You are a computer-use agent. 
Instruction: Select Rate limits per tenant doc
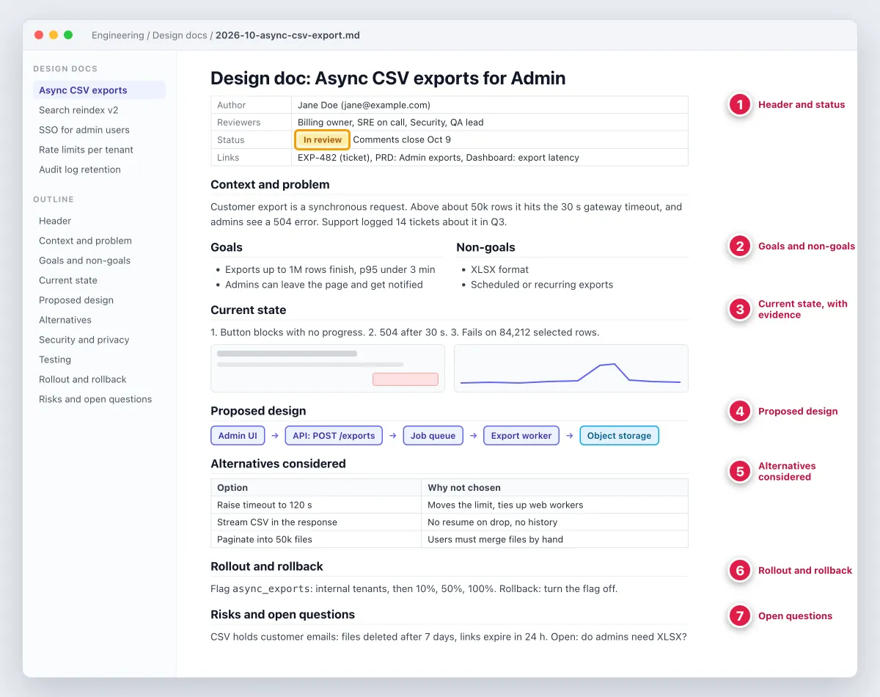point(86,150)
